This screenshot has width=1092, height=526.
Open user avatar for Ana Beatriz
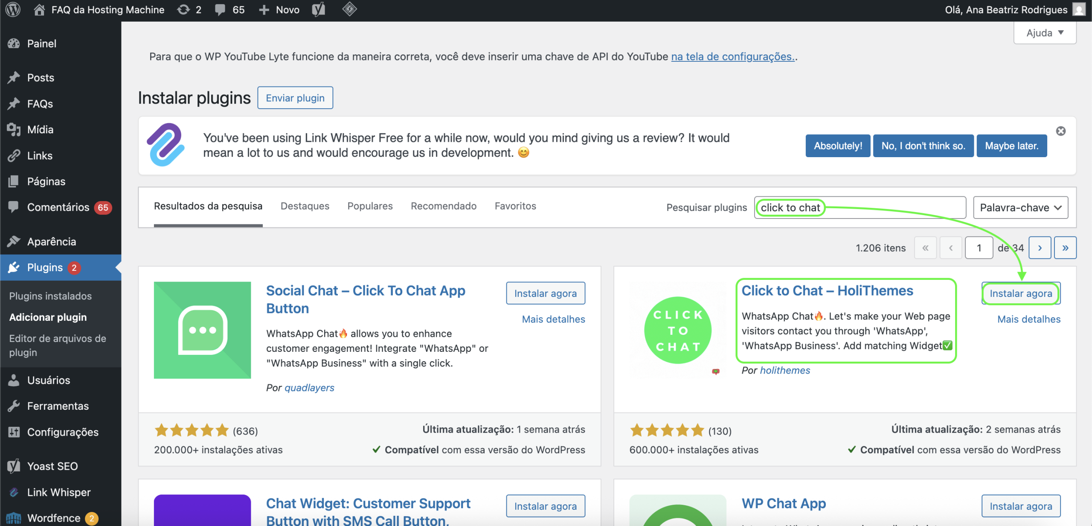point(1079,9)
